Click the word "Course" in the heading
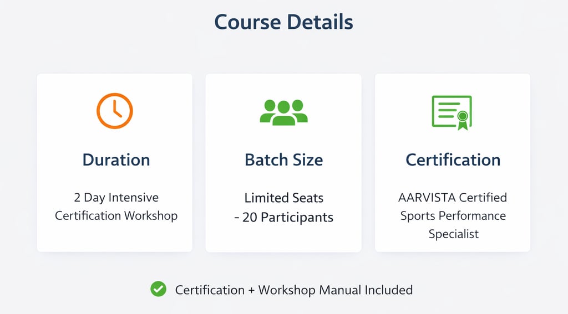 coord(247,22)
